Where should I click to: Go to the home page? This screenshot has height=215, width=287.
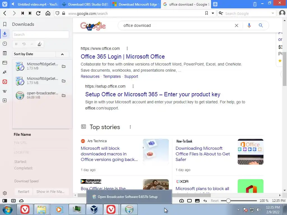tap(48, 13)
